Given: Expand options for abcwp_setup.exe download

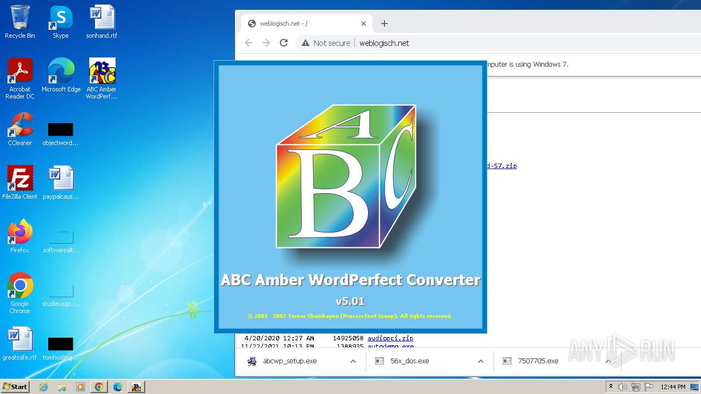Looking at the screenshot, I should 353,361.
